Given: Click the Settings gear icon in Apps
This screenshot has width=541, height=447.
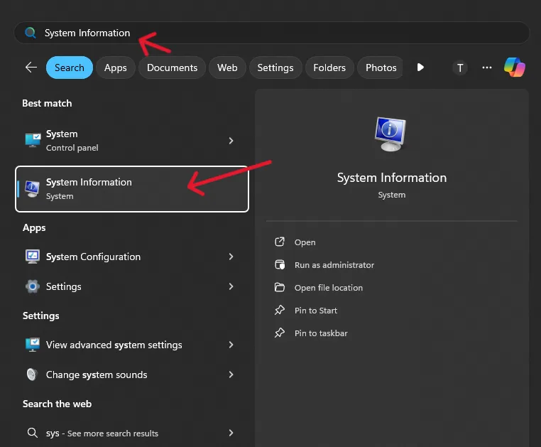Looking at the screenshot, I should tap(33, 286).
